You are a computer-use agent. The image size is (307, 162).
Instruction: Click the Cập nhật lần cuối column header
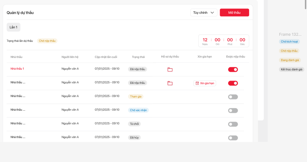tap(106, 57)
